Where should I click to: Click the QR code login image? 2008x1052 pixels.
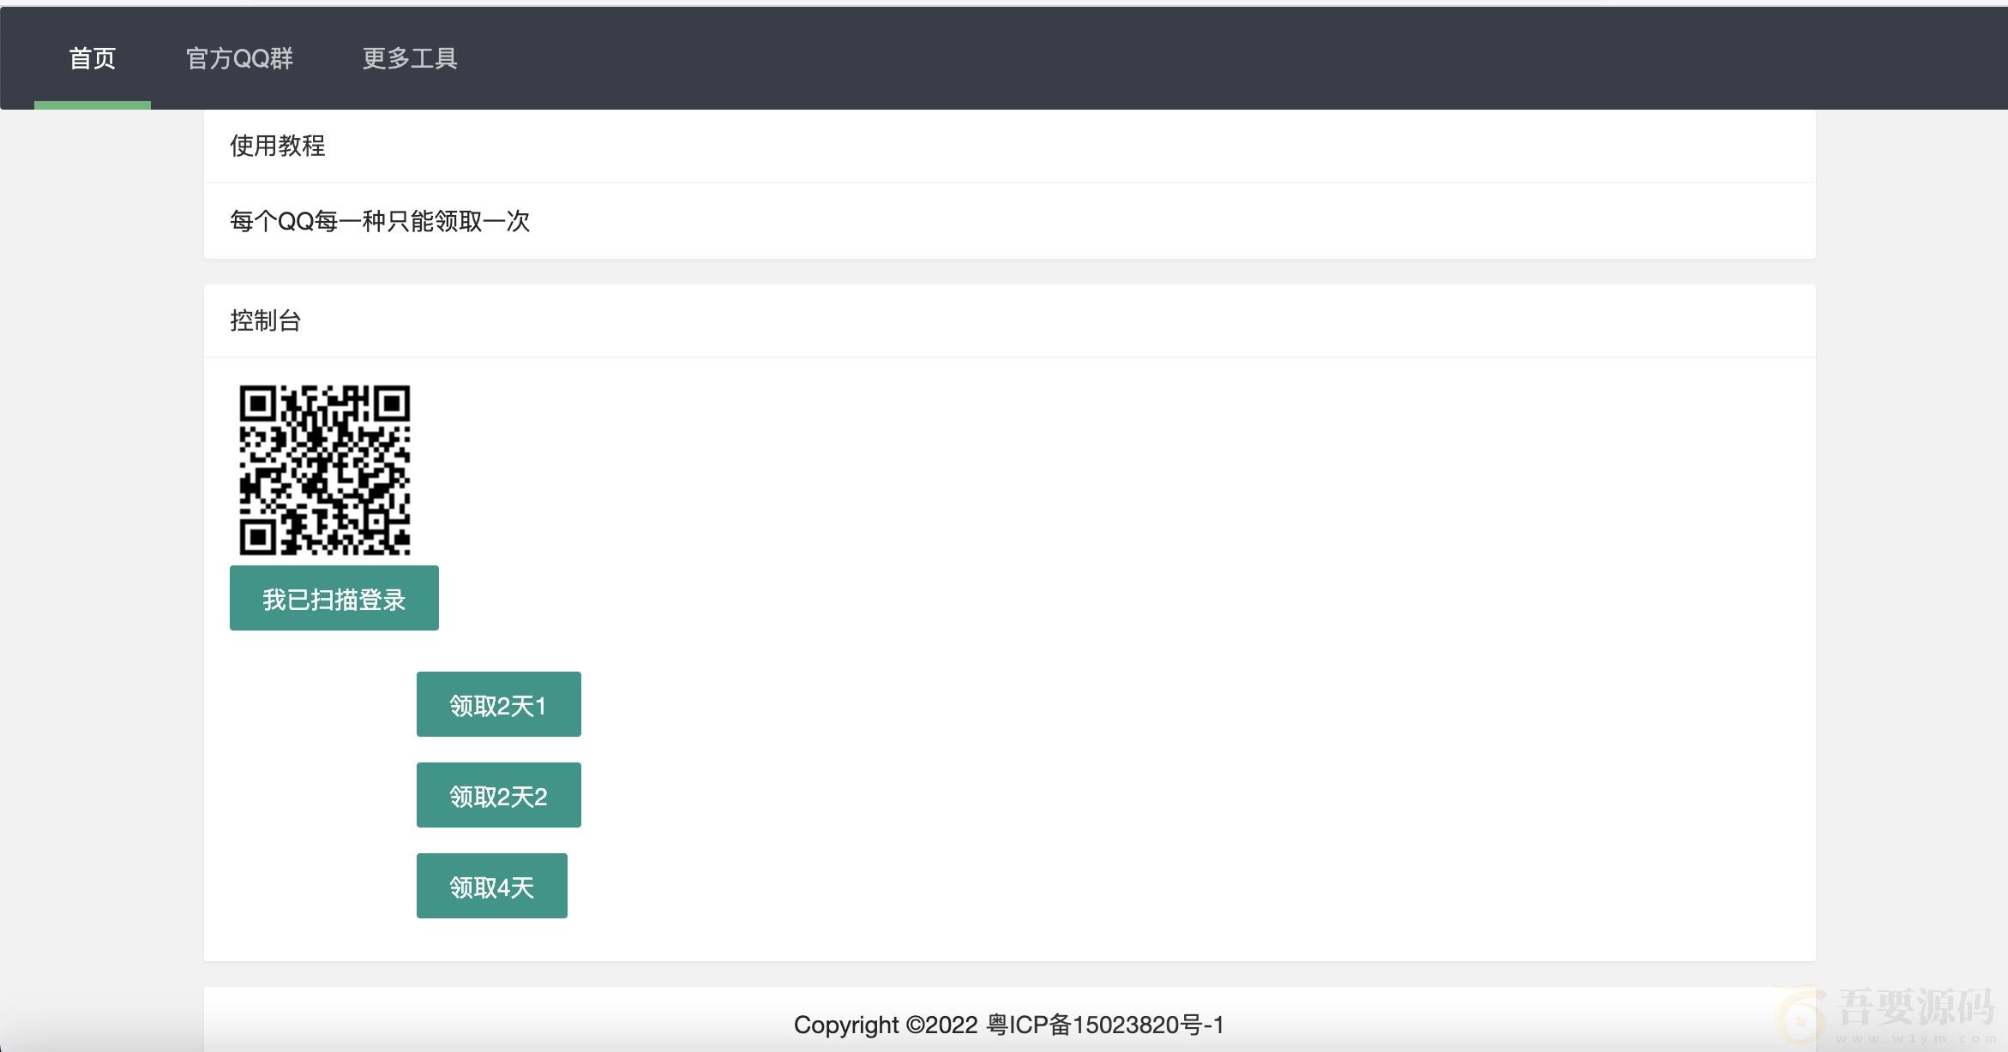point(325,470)
